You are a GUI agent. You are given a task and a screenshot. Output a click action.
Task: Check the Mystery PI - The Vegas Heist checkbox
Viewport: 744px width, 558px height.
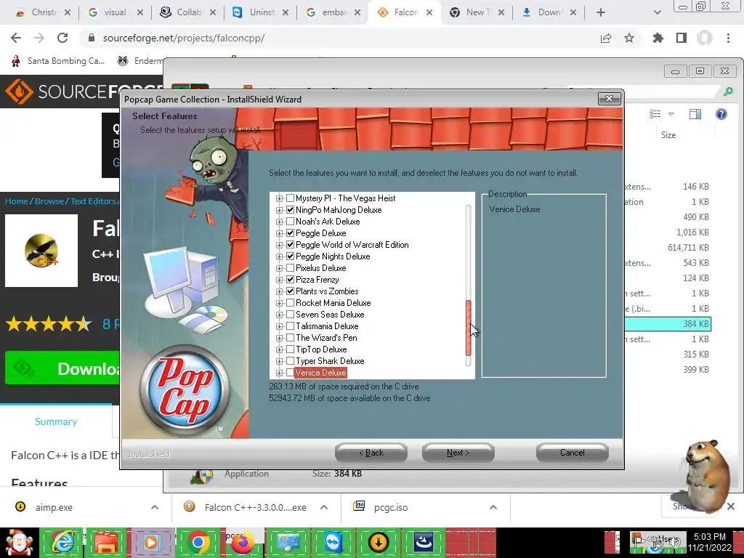291,198
